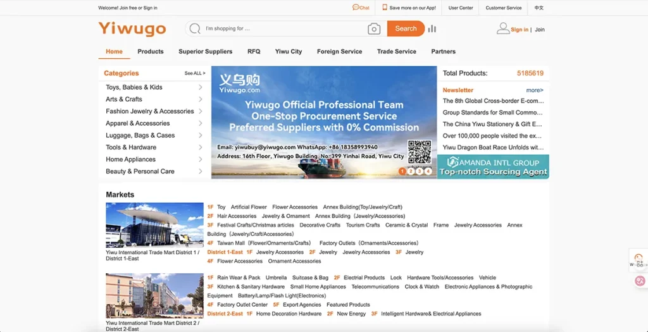Expand Beauty & Personal Care arrow

[x=201, y=171]
